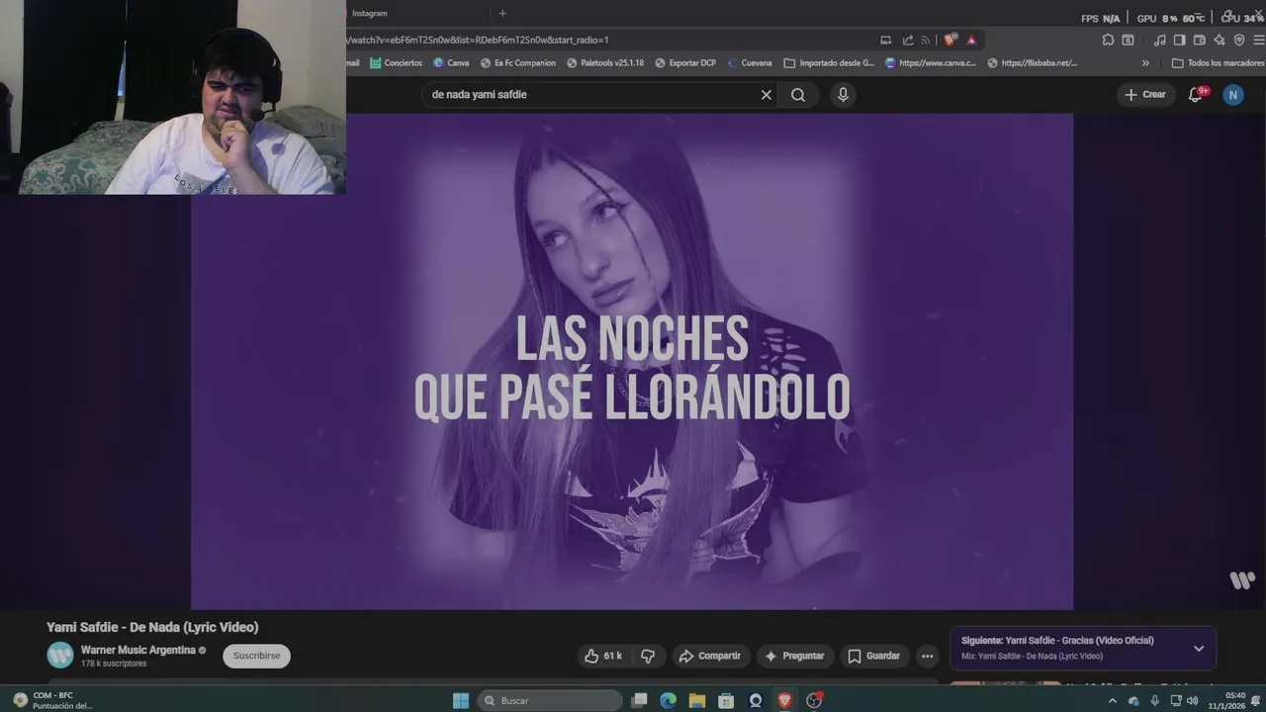
Task: Open Importado desde G... bookmark folder
Action: 829,62
